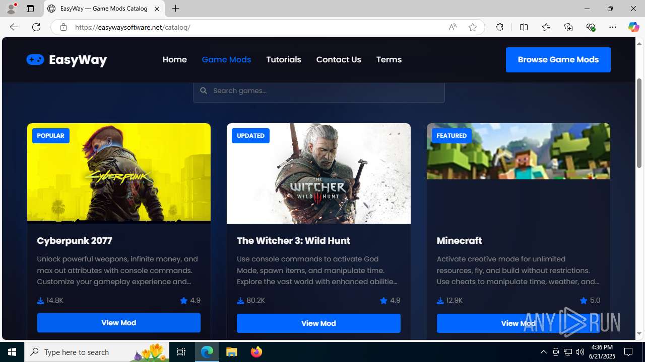The width and height of the screenshot is (645, 362).
Task: Focus the Search games input field
Action: coord(319,90)
